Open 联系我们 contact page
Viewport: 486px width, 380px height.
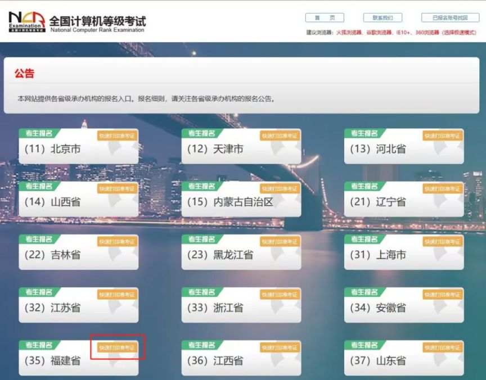(382, 17)
